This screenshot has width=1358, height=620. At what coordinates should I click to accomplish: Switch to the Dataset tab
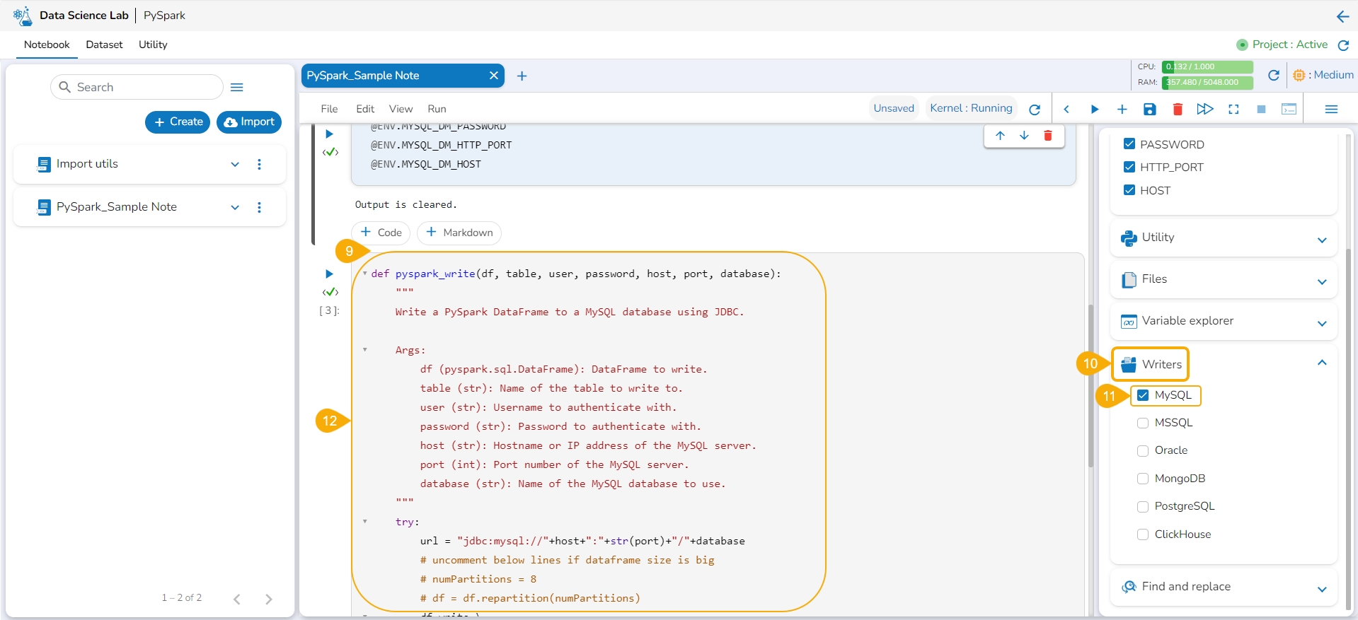click(x=104, y=45)
